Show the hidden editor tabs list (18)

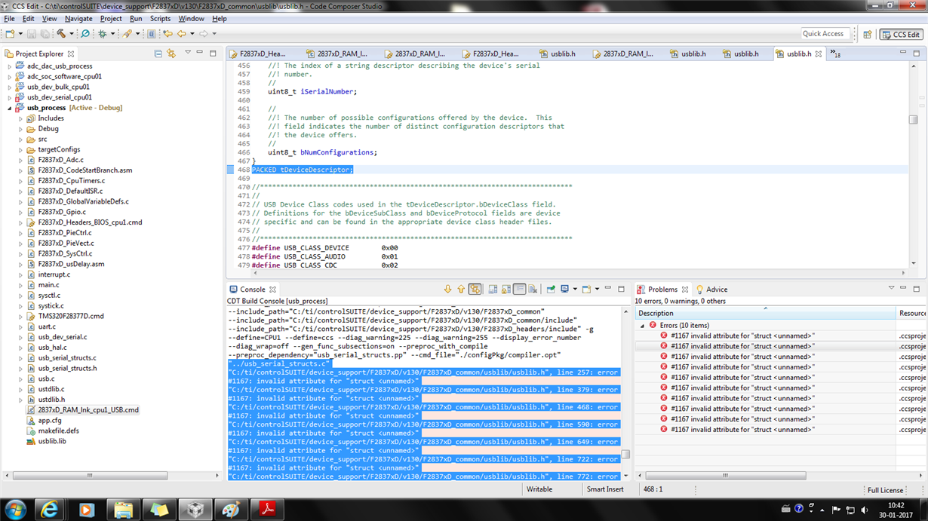point(835,54)
